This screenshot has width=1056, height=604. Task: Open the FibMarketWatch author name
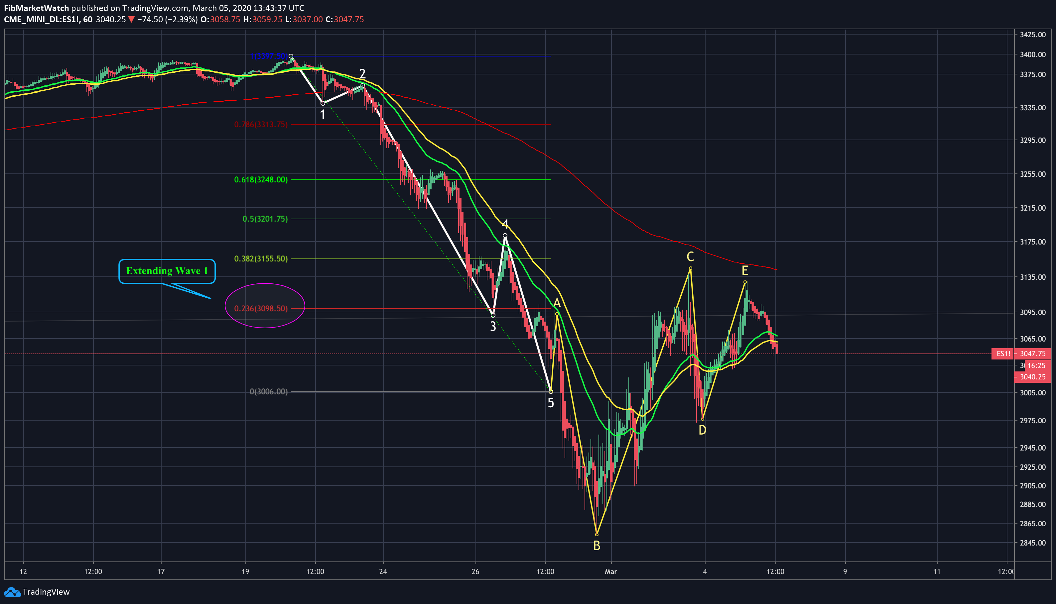click(37, 8)
